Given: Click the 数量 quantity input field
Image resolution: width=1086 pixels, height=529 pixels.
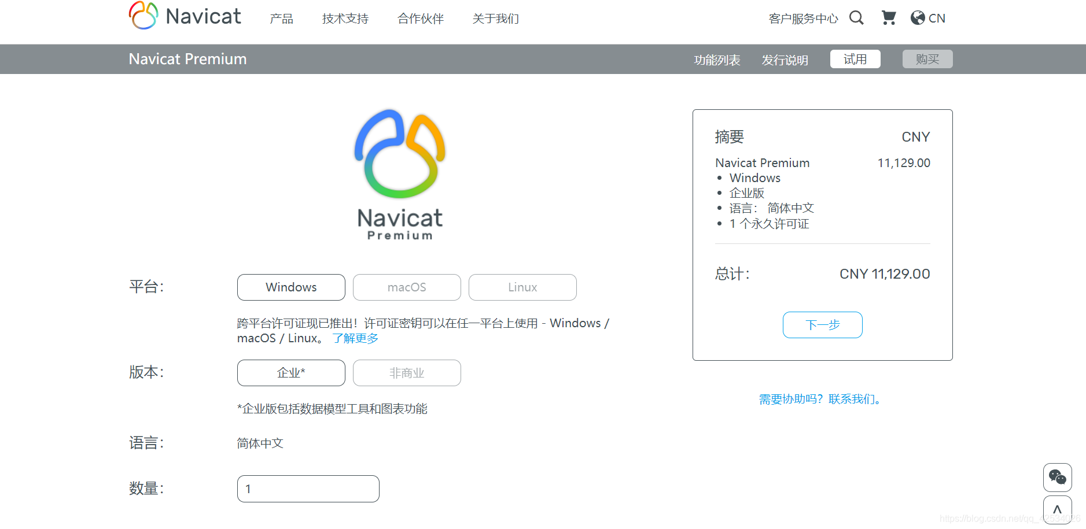Looking at the screenshot, I should pyautogui.click(x=308, y=489).
